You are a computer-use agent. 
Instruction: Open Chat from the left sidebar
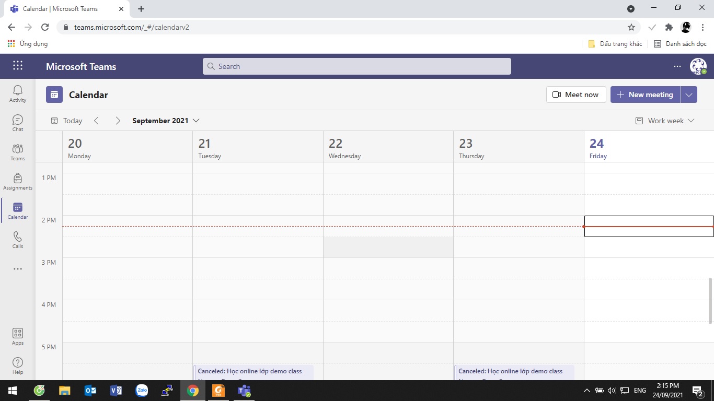18,123
